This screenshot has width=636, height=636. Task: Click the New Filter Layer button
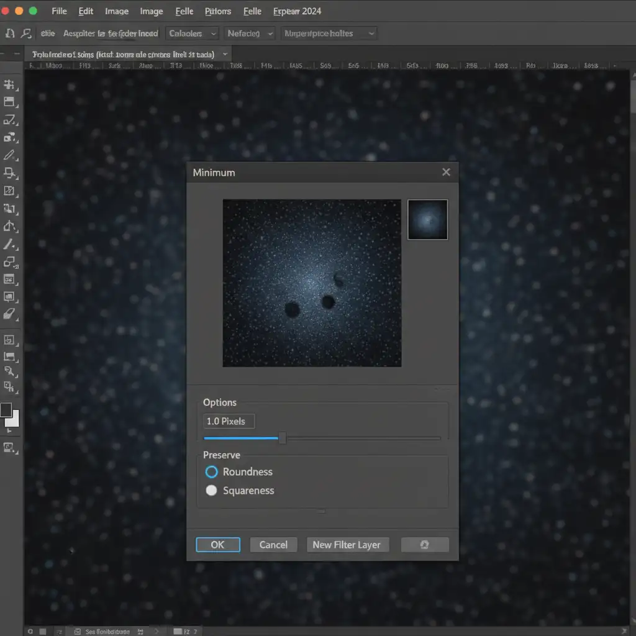347,545
